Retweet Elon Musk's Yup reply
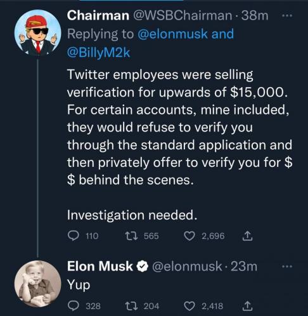Screen dimensions: 308x316 click(131, 306)
